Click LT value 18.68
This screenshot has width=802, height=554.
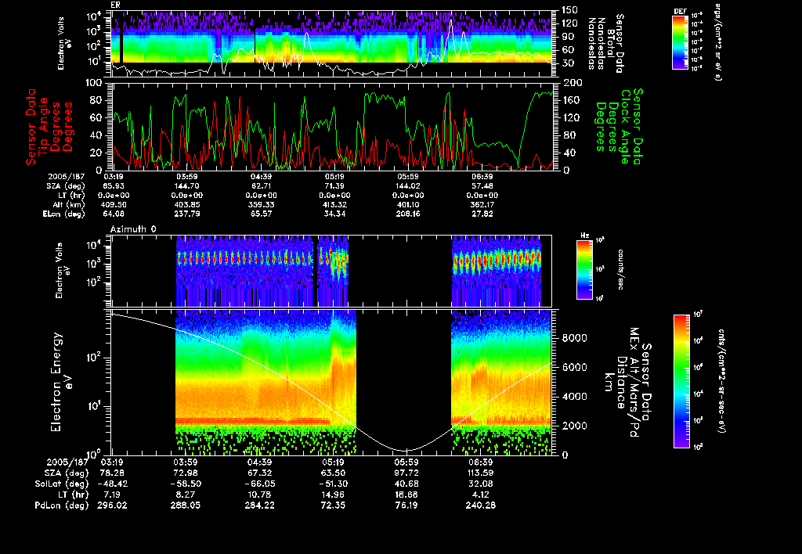(x=406, y=495)
